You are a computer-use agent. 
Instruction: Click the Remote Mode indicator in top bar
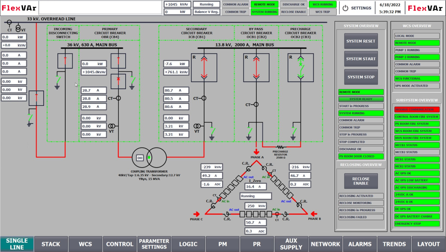pos(264,4)
